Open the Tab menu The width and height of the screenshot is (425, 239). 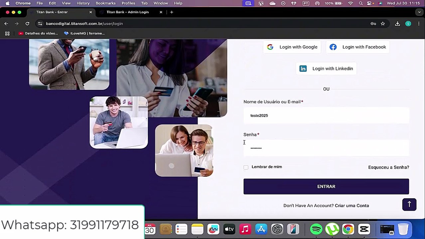(144, 3)
